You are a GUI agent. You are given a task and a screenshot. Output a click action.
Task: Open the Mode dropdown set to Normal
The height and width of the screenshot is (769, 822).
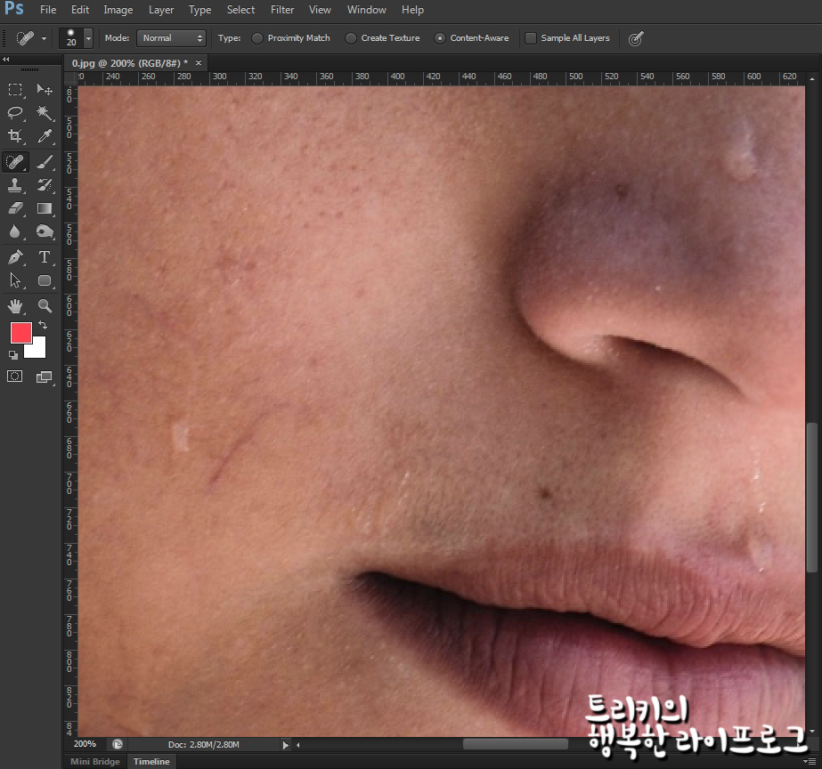(171, 38)
